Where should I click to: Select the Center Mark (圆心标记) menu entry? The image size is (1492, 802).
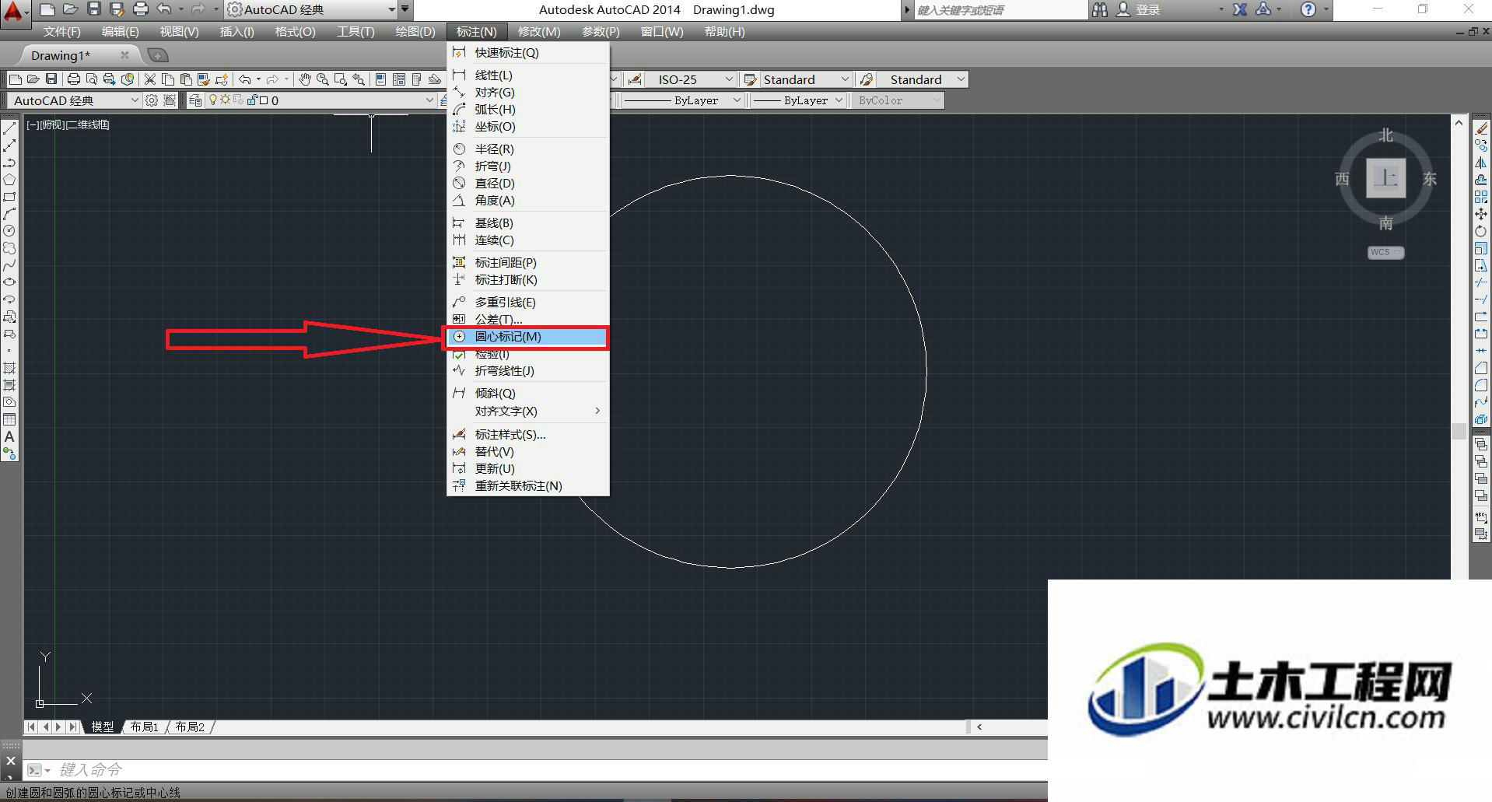pos(527,337)
